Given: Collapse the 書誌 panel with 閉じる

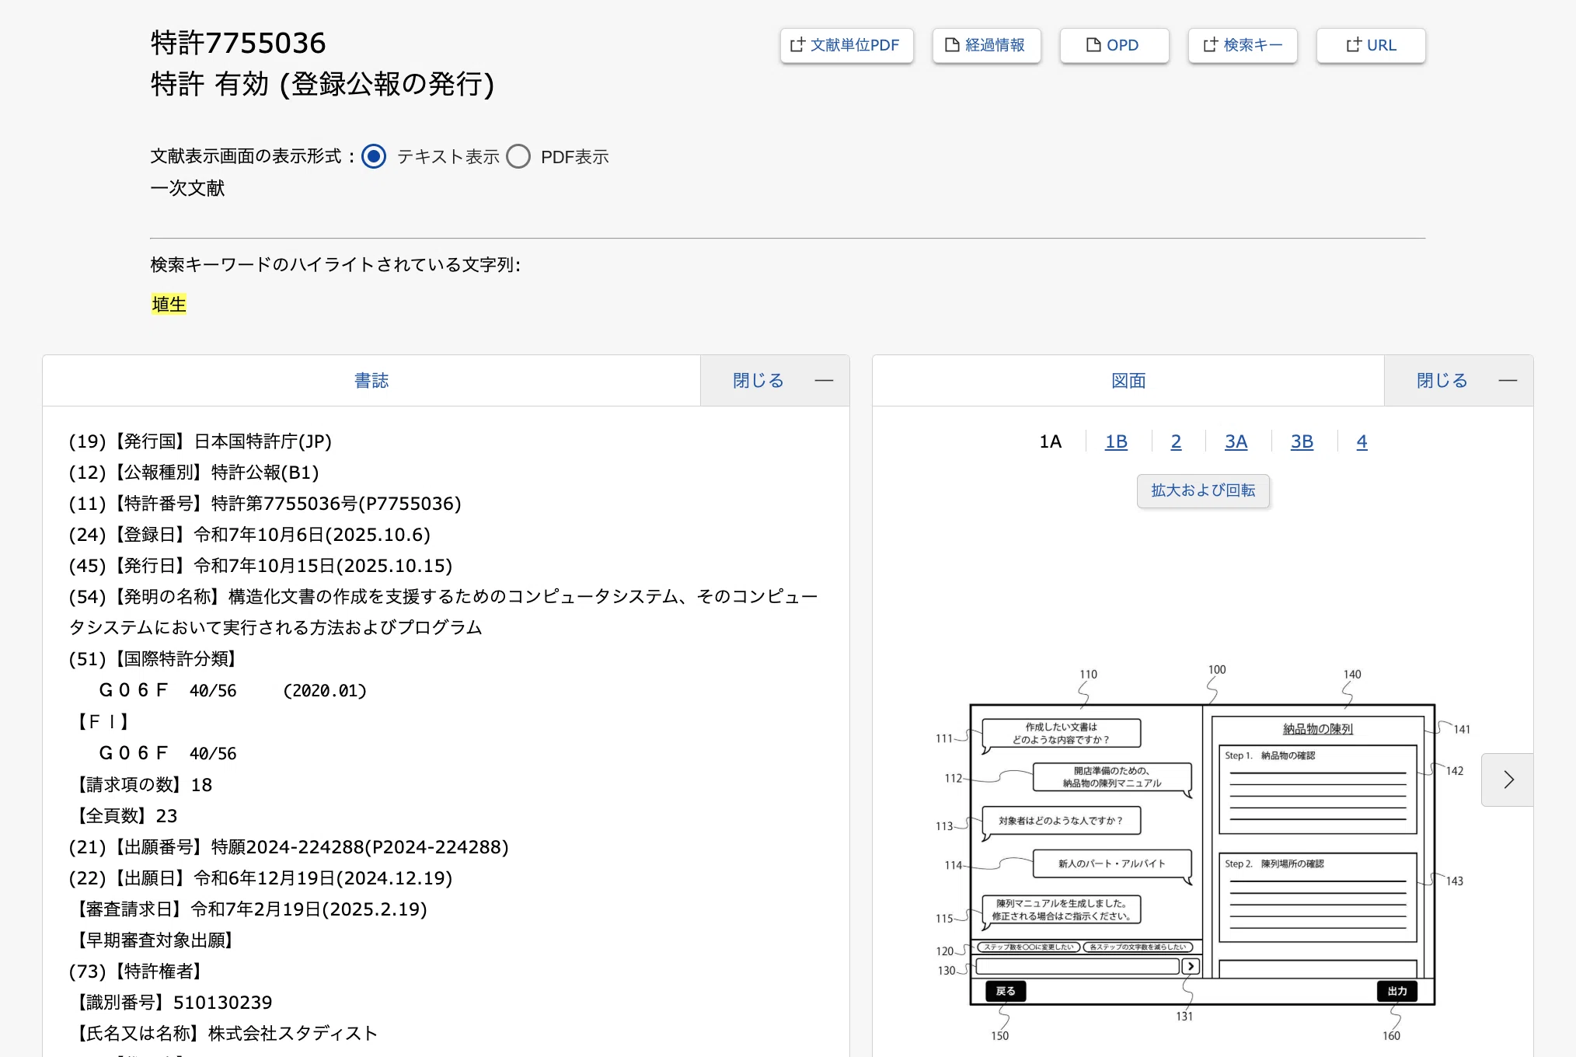Looking at the screenshot, I should click(775, 381).
